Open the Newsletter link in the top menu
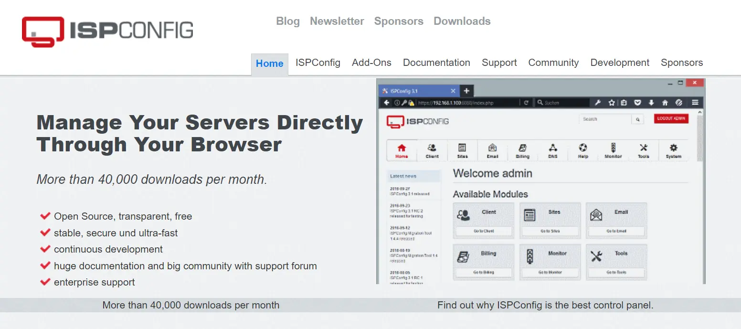741x329 pixels. [337, 21]
